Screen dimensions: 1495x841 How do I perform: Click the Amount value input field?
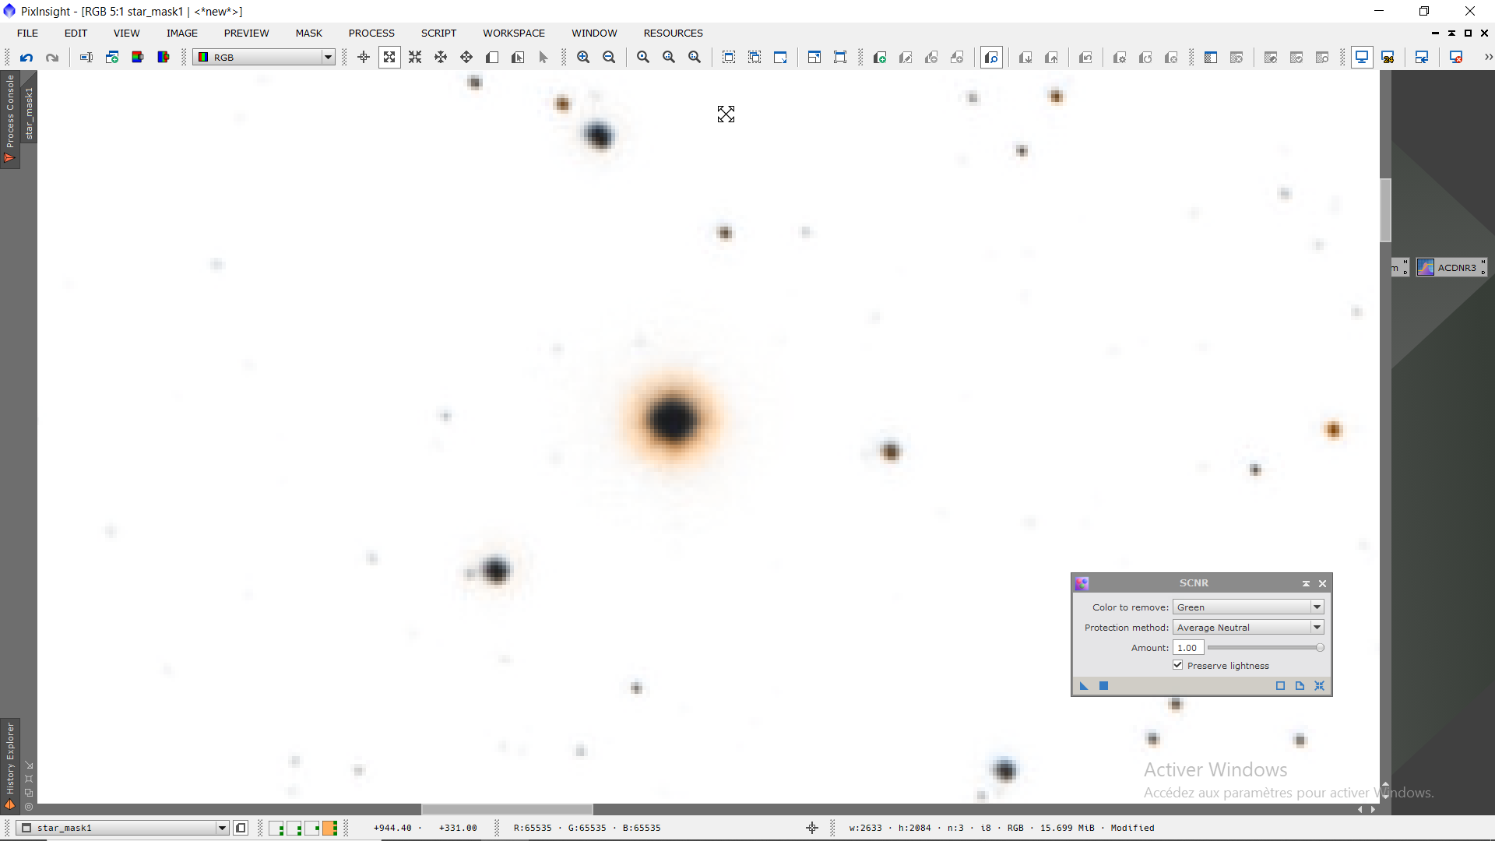pos(1188,647)
